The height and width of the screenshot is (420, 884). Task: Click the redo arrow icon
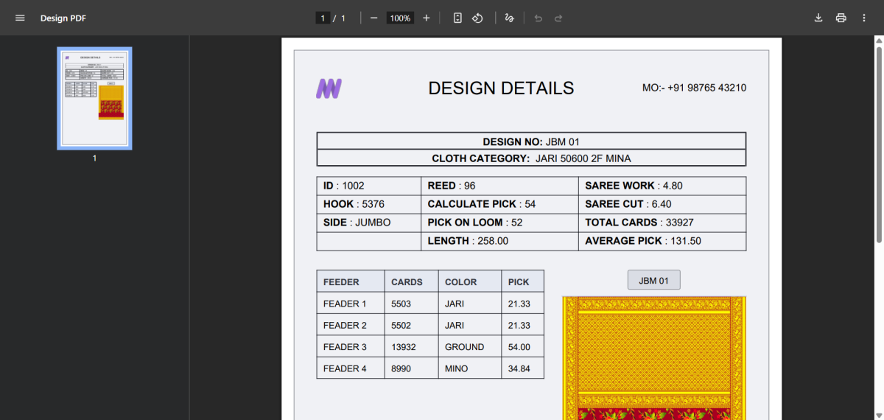click(558, 18)
